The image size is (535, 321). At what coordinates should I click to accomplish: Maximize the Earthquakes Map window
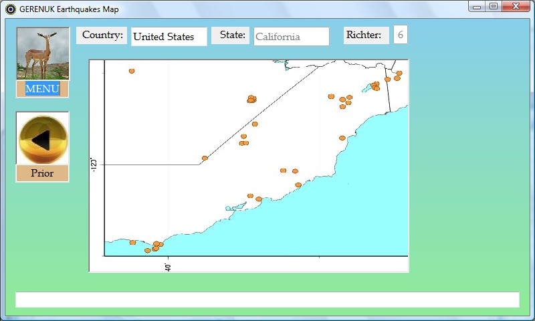pyautogui.click(x=494, y=7)
